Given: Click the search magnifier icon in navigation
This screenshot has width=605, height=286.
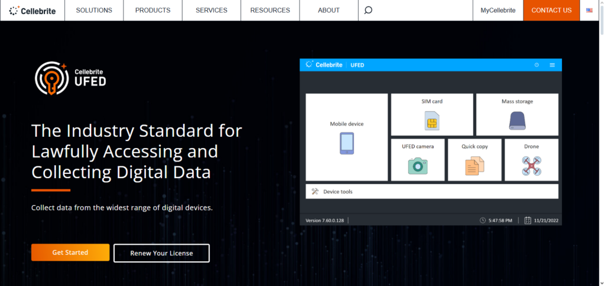Looking at the screenshot, I should tap(368, 11).
